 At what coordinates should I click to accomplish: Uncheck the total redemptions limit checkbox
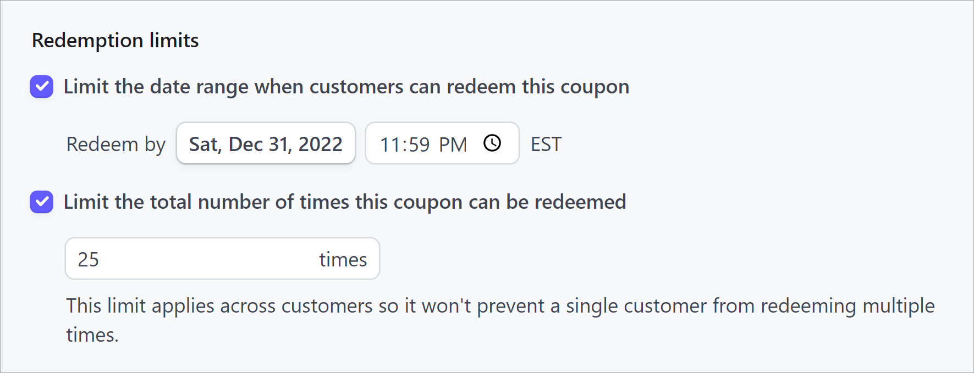[42, 202]
